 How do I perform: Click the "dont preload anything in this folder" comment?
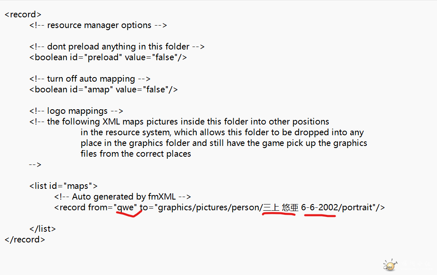click(x=117, y=47)
